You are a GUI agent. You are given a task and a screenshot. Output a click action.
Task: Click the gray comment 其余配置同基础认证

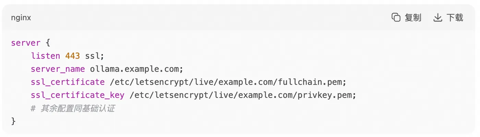77,109
